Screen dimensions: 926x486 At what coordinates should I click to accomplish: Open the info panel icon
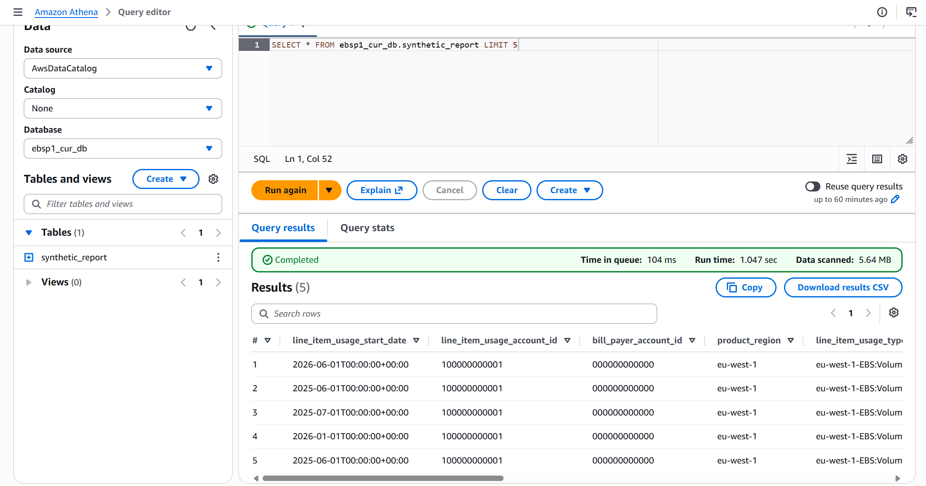pos(882,12)
